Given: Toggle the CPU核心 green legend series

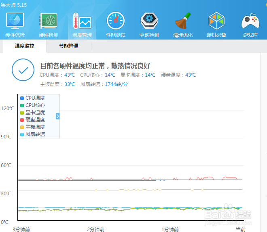Looking at the screenshot, I should [32, 105].
